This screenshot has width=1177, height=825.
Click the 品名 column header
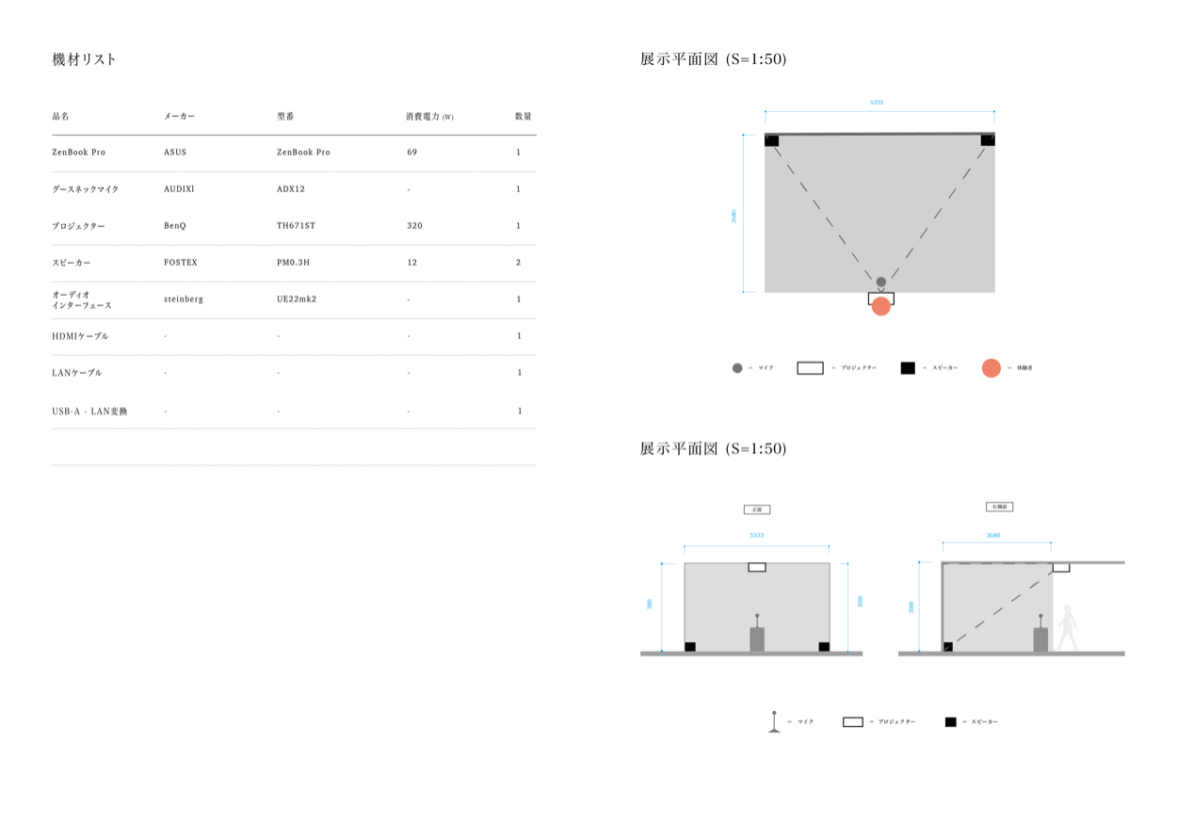(x=60, y=116)
